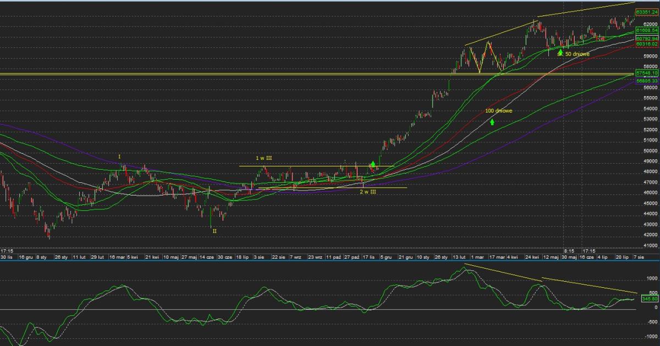Click the 13 lut date on the time axis

(x=459, y=256)
